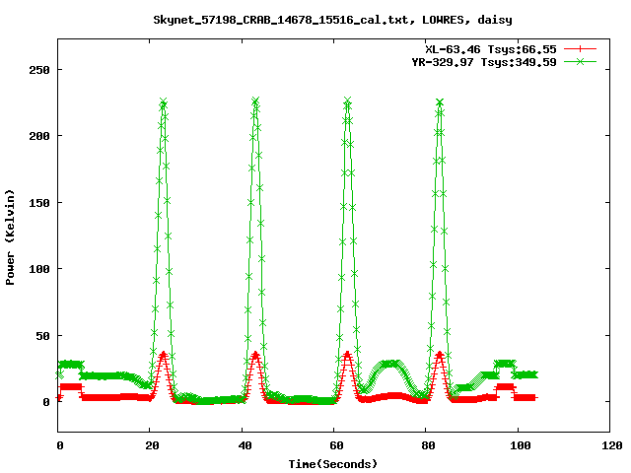
Task: Click the red line sample in legend
Action: [x=580, y=49]
